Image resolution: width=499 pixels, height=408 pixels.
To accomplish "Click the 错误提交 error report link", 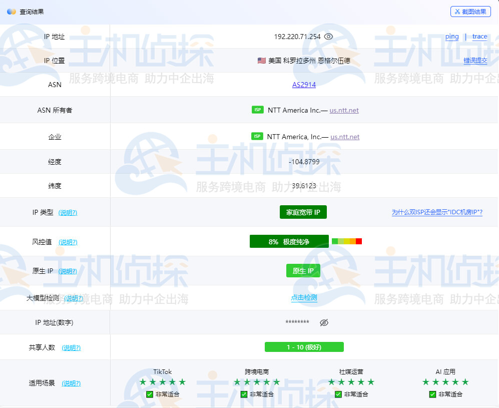I will click(475, 61).
